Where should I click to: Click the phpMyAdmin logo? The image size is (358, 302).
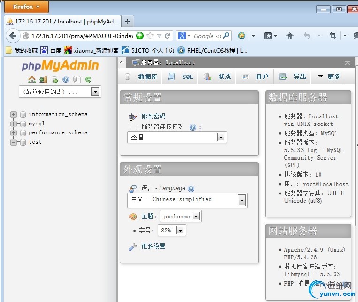tap(60, 65)
